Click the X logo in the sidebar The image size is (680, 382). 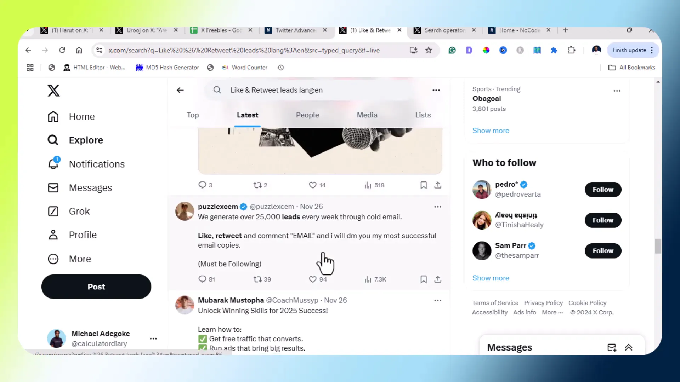point(53,91)
